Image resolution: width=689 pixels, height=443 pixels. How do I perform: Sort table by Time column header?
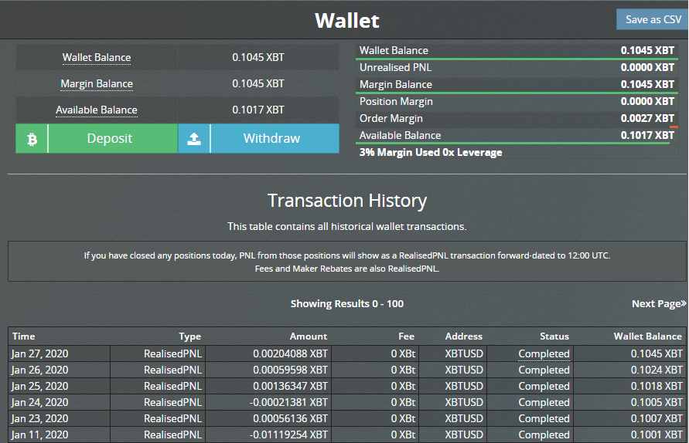click(x=23, y=336)
